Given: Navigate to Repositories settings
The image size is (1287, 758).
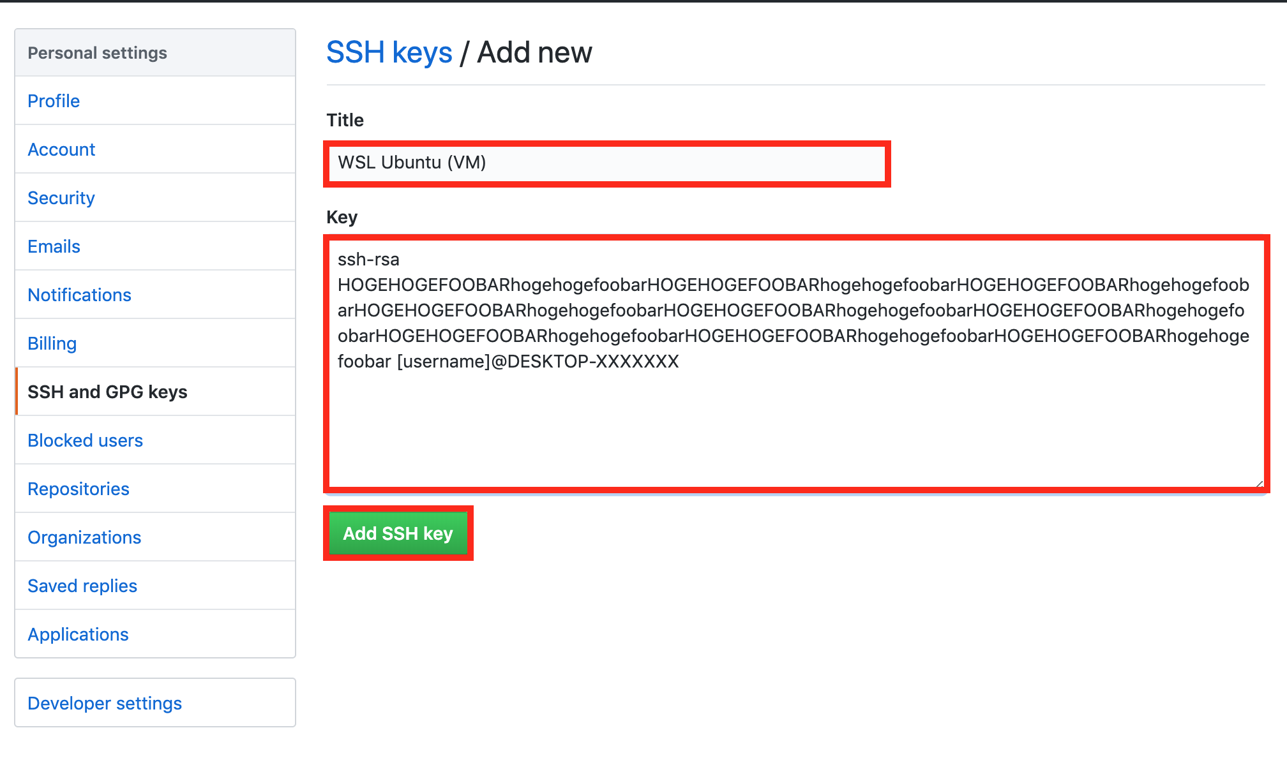Looking at the screenshot, I should pos(79,489).
